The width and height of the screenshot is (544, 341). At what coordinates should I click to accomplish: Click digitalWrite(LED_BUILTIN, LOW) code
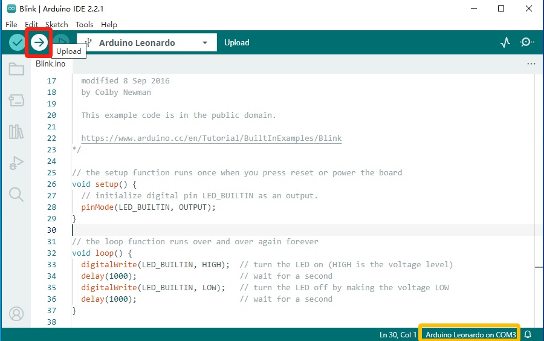[153, 288]
